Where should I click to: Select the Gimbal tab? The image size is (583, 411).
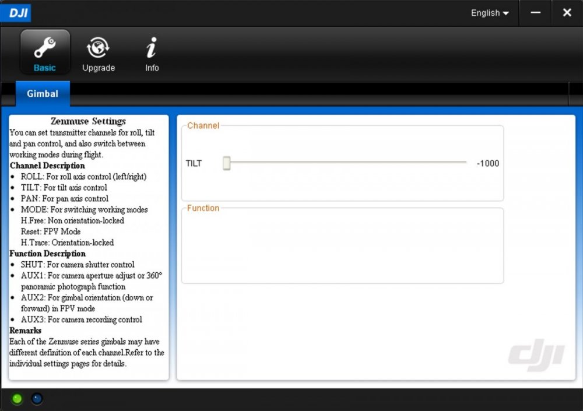coord(43,94)
